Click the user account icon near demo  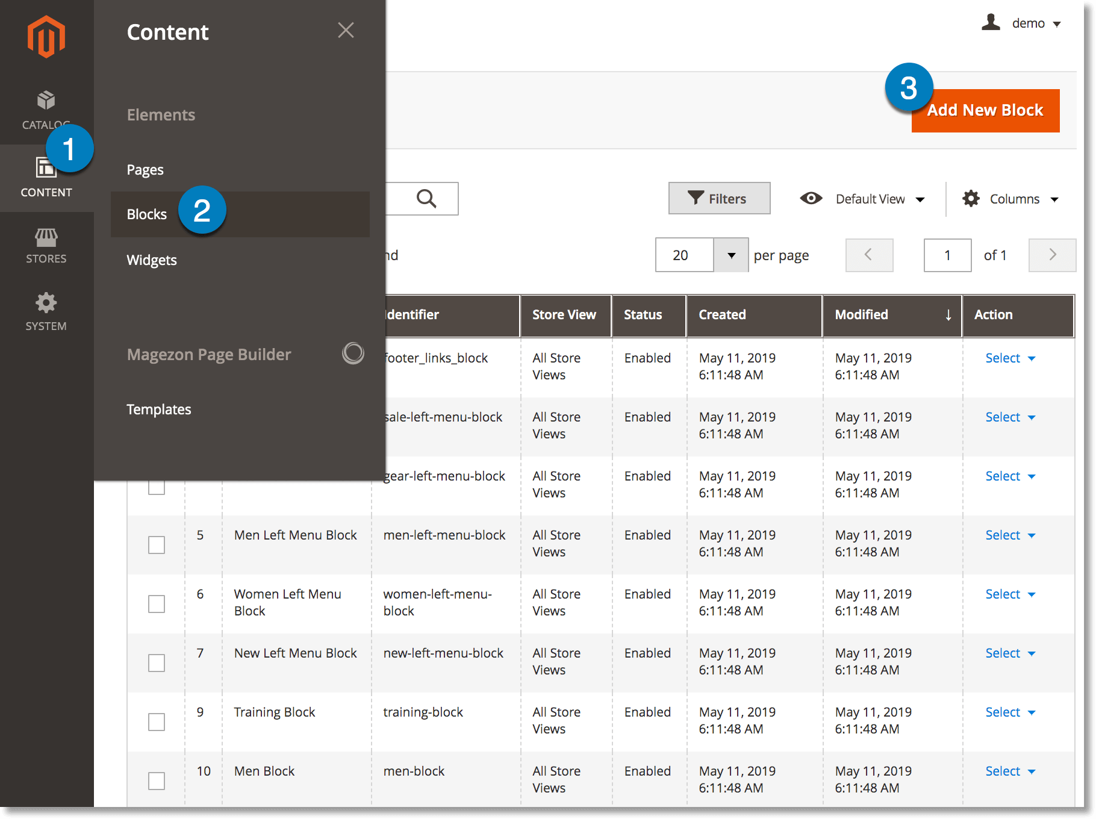click(991, 23)
